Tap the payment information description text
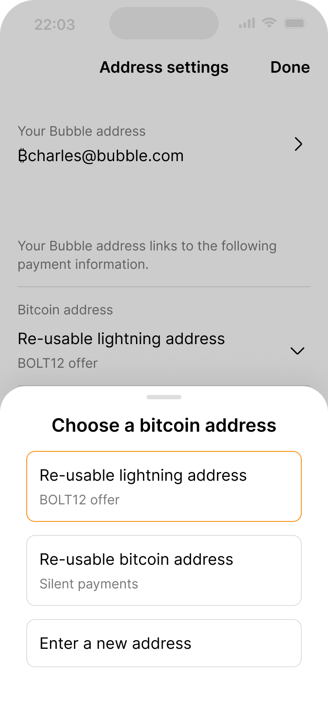The image size is (328, 711). (x=147, y=255)
